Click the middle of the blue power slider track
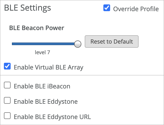This screenshot has height=125, width=164. (x=44, y=44)
